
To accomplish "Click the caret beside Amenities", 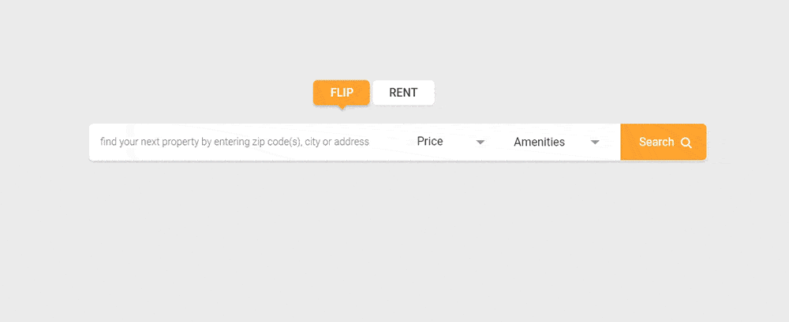I will coord(595,142).
